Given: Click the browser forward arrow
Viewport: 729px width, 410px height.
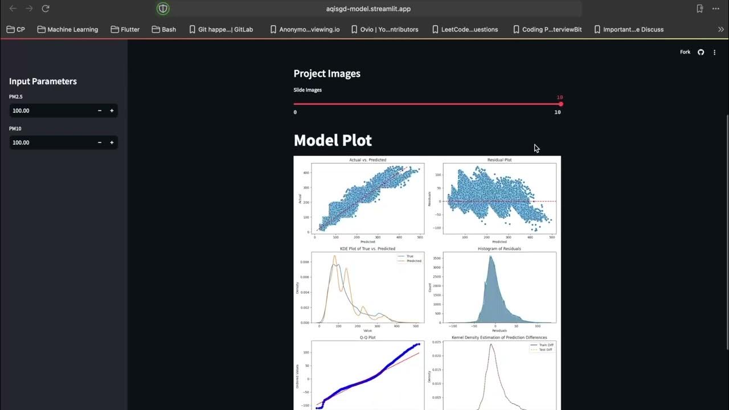Looking at the screenshot, I should pos(29,9).
